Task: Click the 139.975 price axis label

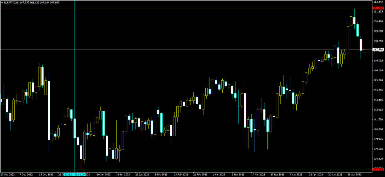Action: tap(378, 139)
